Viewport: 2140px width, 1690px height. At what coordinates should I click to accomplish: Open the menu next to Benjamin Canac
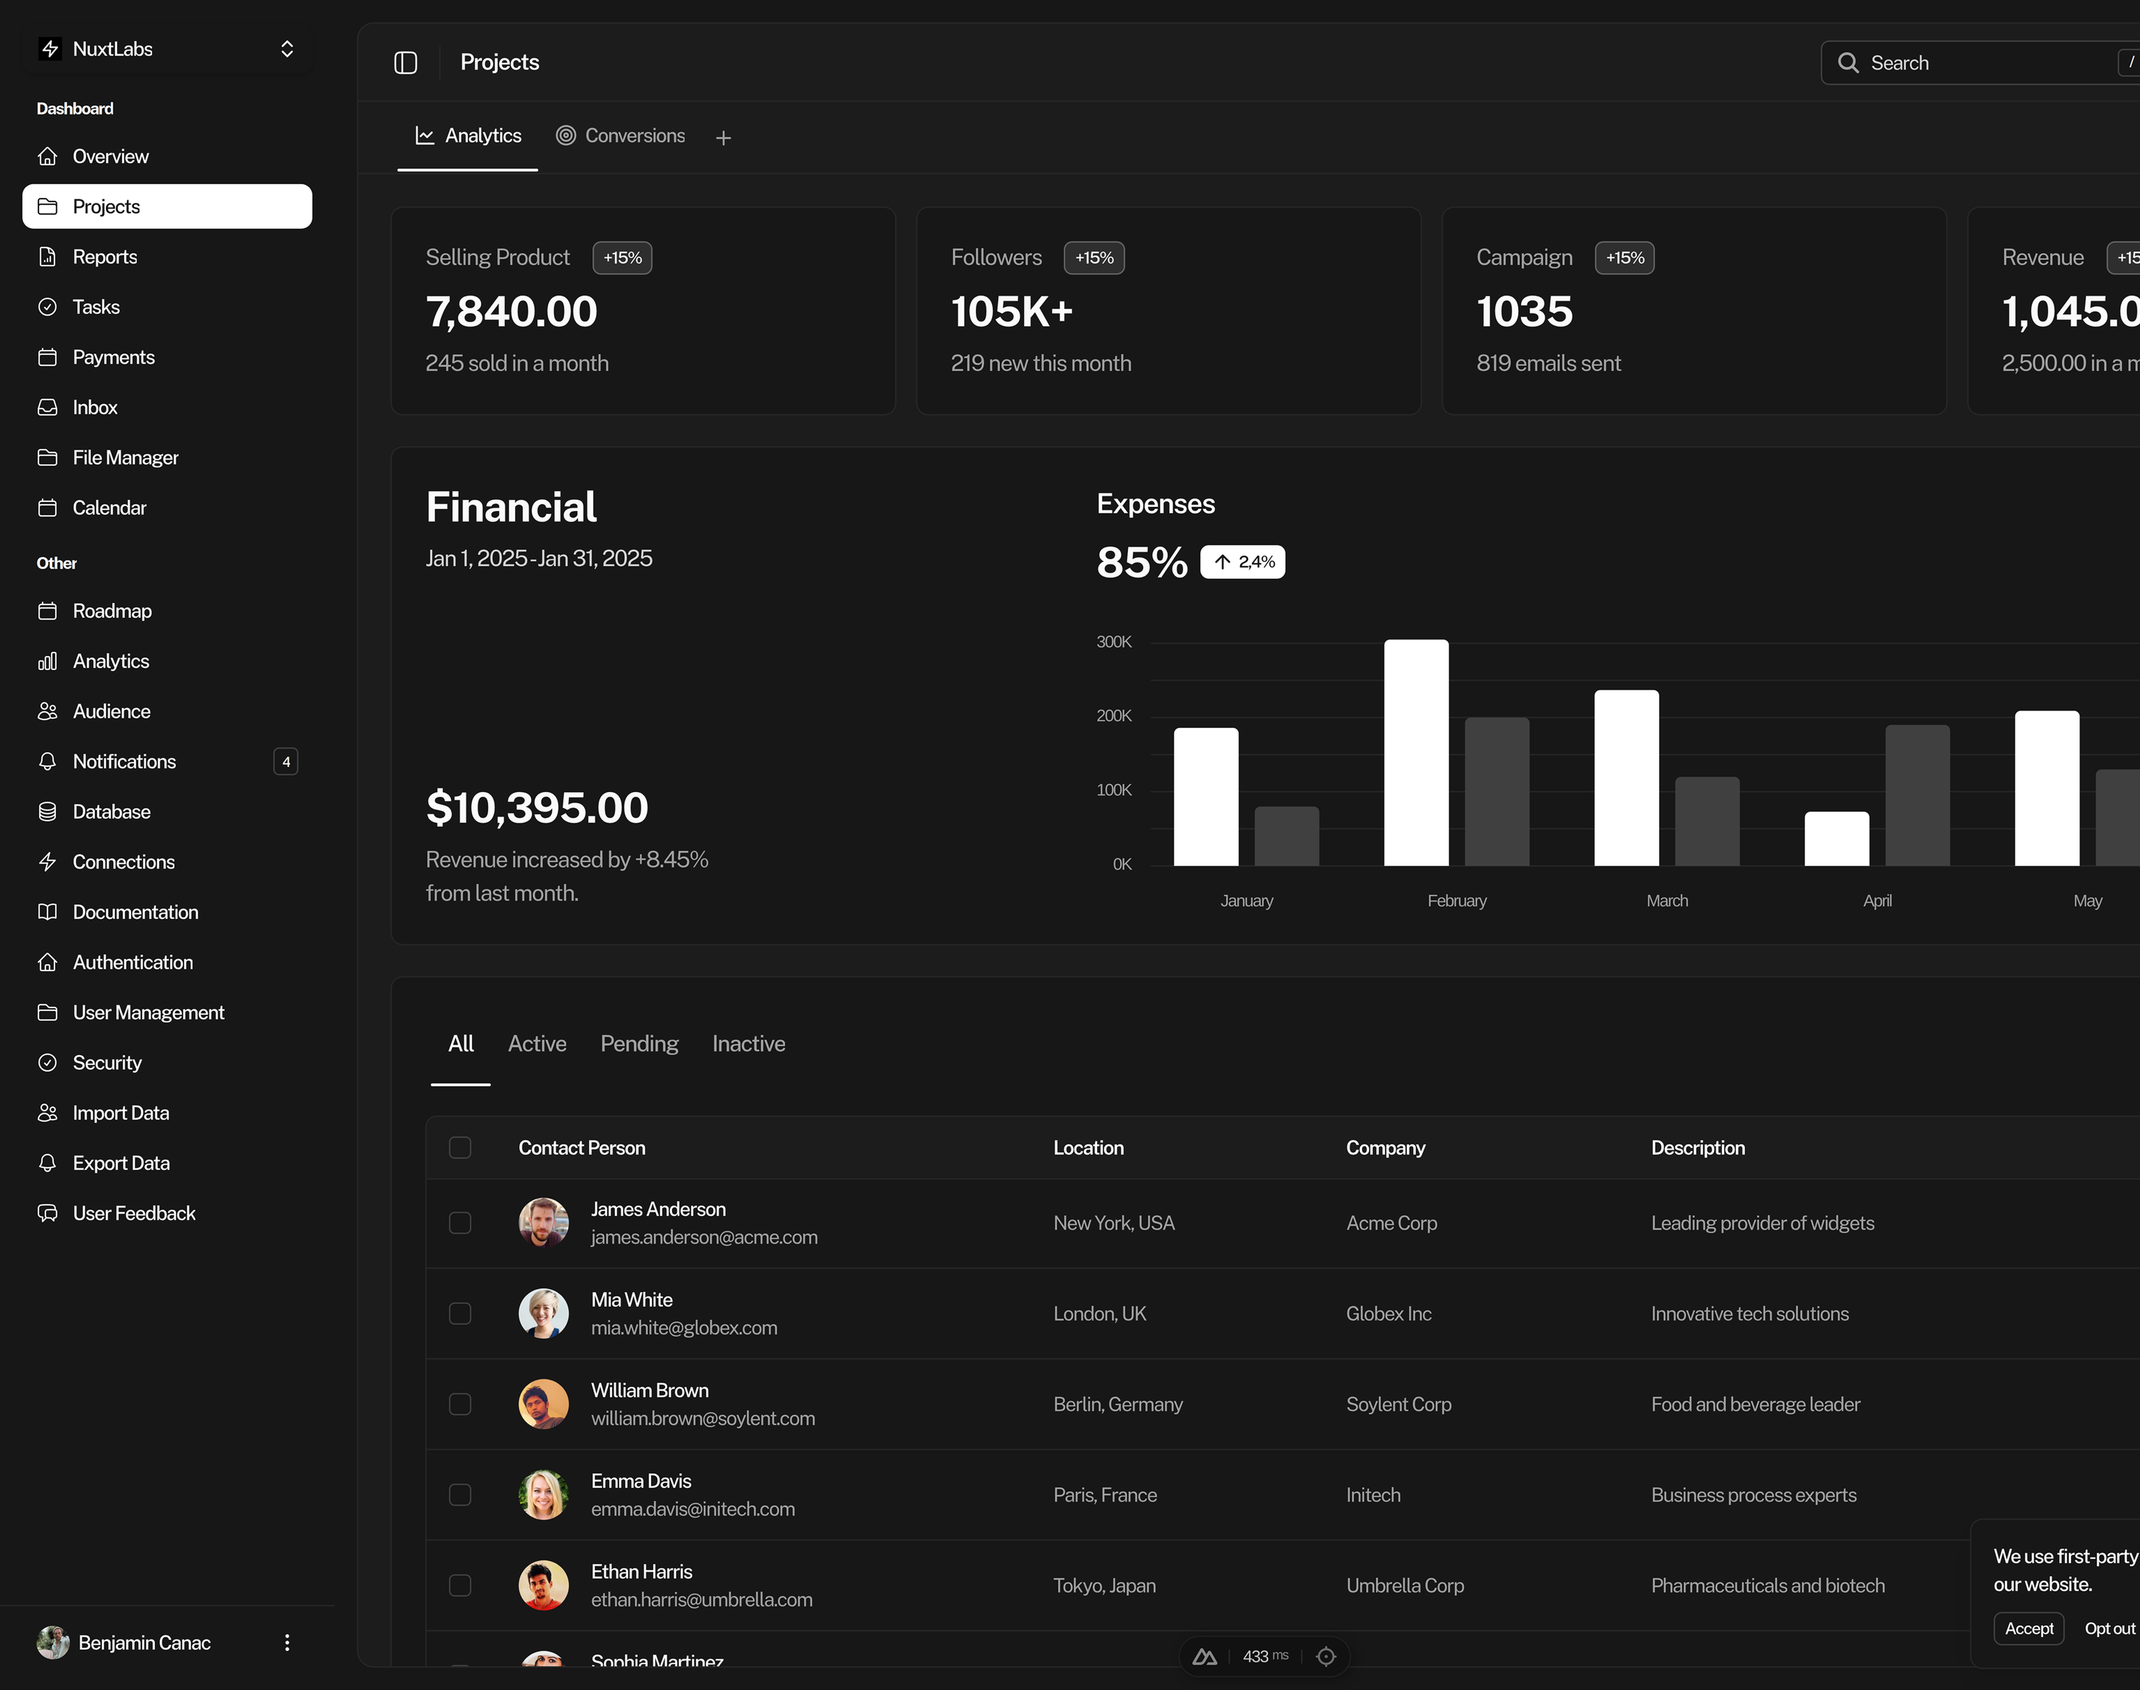coord(287,1641)
